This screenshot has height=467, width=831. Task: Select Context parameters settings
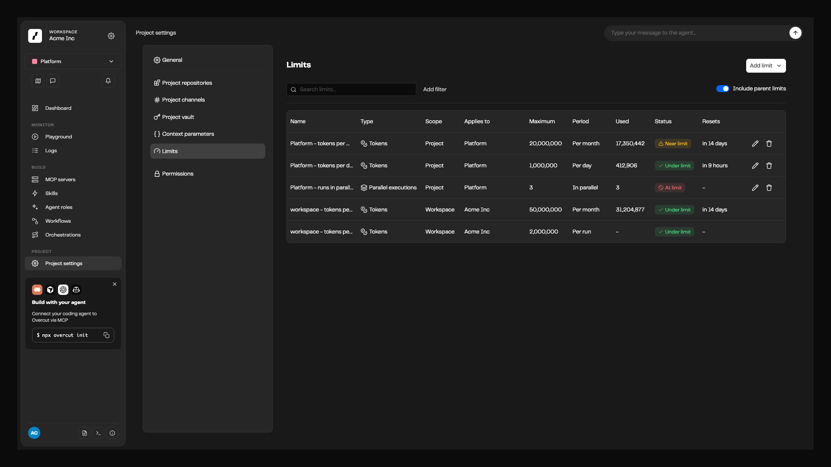pos(207,134)
